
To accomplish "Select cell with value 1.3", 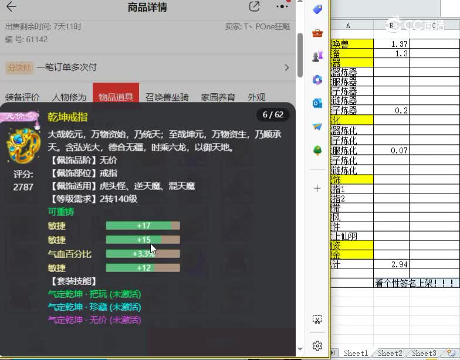I will coord(391,53).
